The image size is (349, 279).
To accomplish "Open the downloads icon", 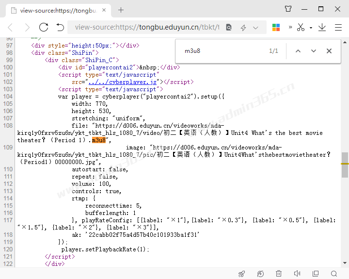I will 322,27.
